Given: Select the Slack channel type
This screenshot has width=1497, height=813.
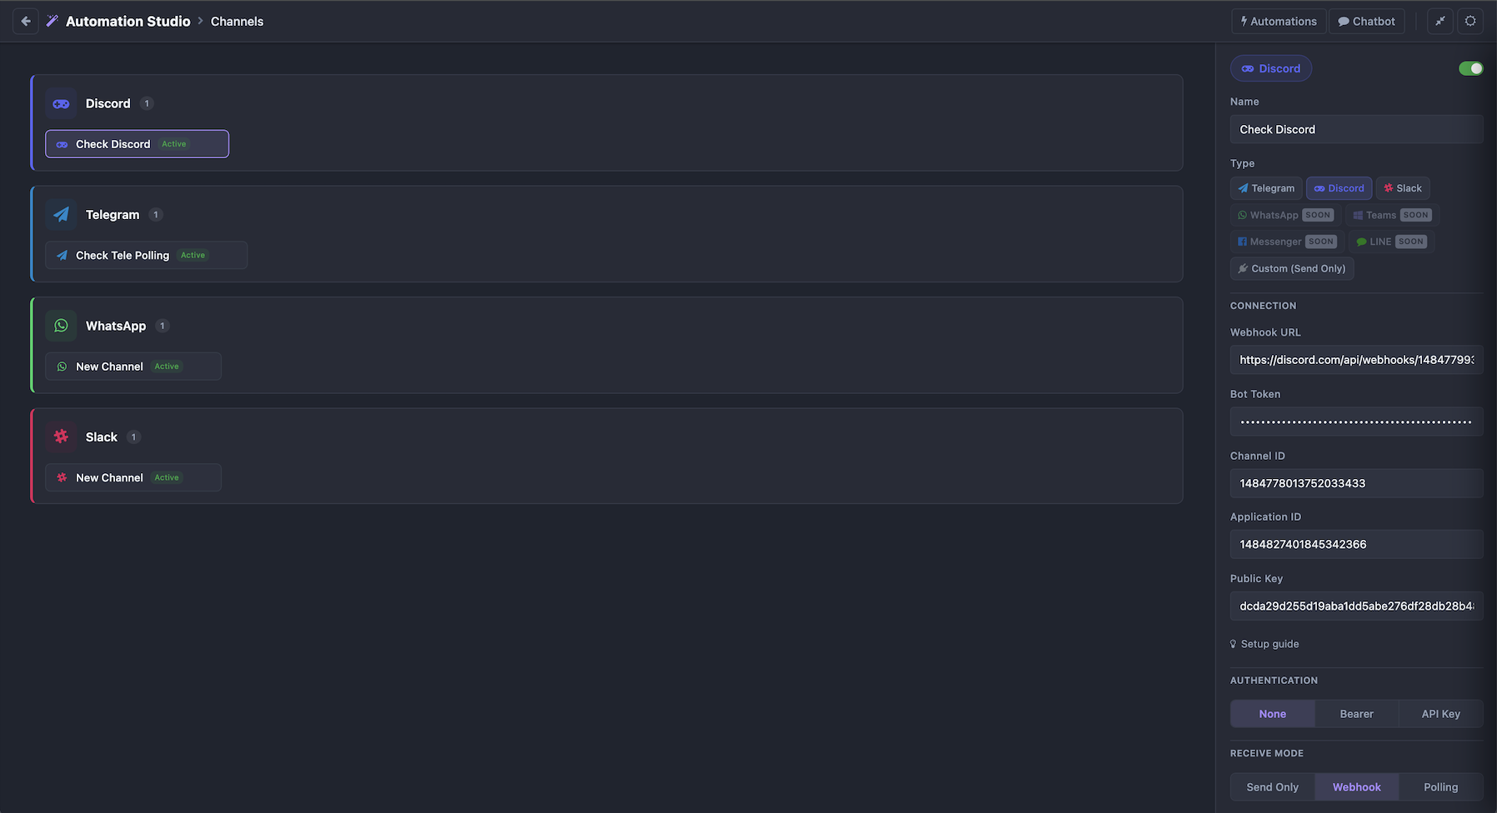Looking at the screenshot, I should (1403, 187).
